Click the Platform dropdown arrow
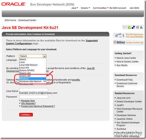 [x=44, y=56]
